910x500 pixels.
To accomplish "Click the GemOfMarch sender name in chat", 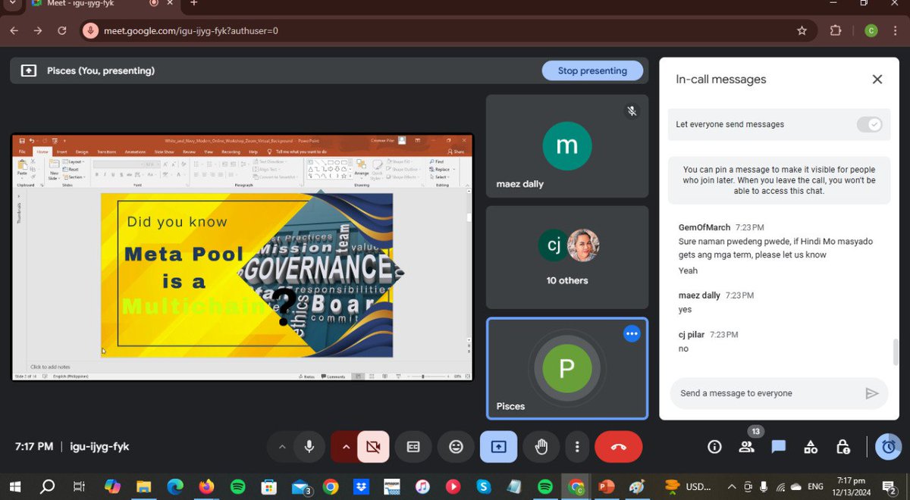I will tap(704, 227).
